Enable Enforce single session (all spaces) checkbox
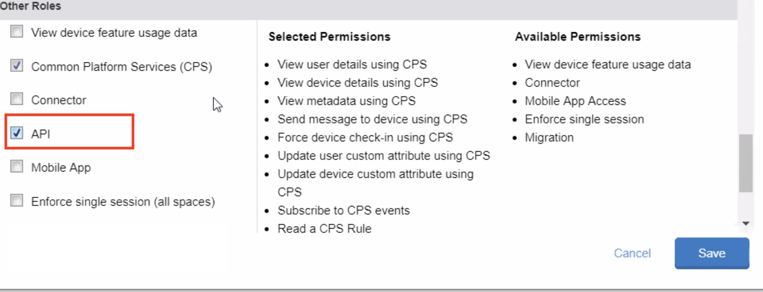The image size is (763, 292). [17, 201]
